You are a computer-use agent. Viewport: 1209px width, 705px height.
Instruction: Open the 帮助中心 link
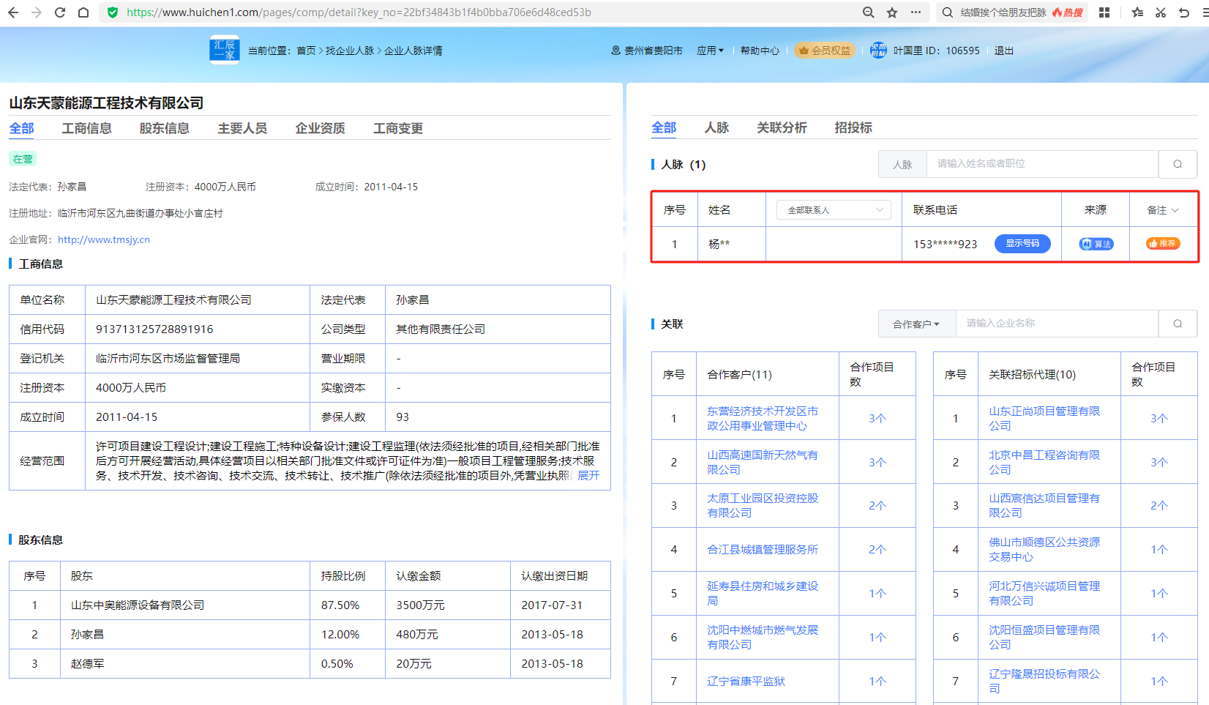[760, 51]
